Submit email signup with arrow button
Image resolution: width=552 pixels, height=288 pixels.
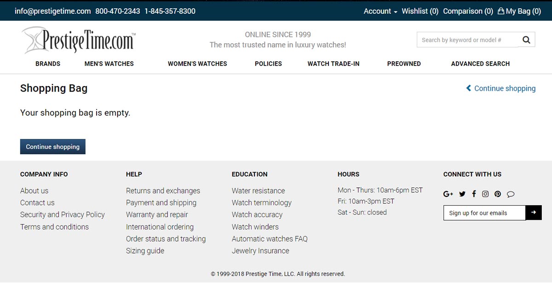click(534, 213)
